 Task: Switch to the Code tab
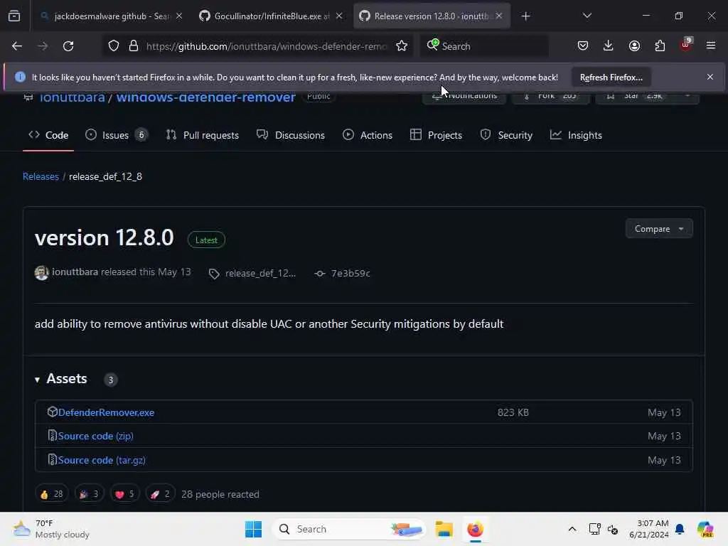click(x=48, y=135)
